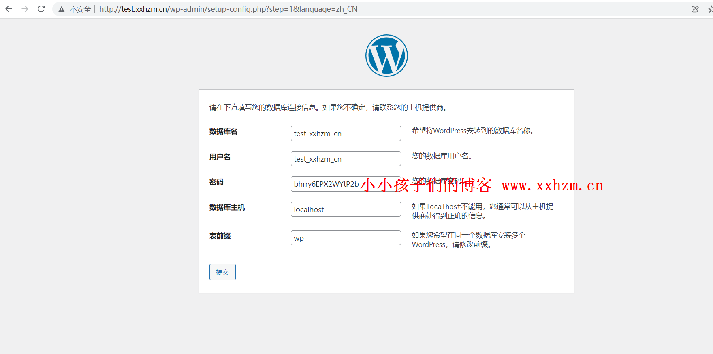Click the 不安全 text in the address bar
713x354 pixels.
click(x=80, y=9)
